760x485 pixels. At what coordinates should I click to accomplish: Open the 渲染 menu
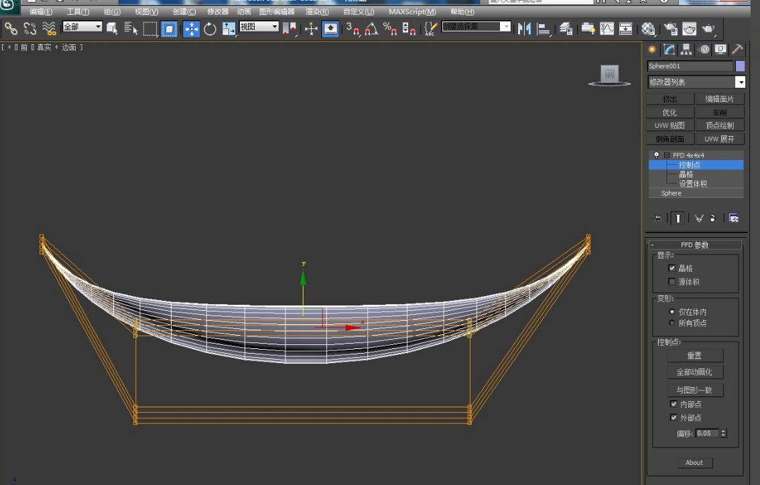[318, 11]
